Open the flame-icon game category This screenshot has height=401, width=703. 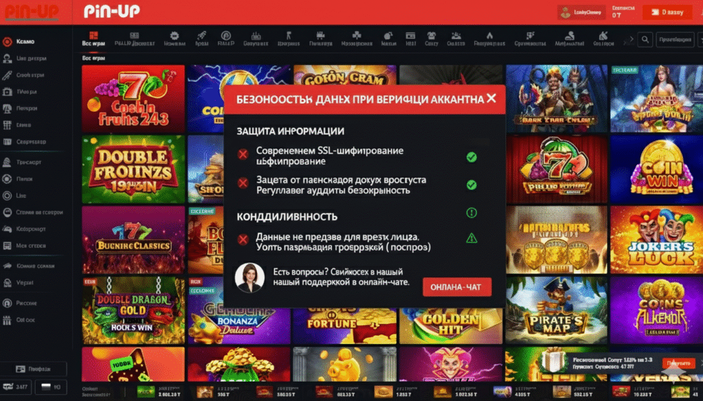489,39
